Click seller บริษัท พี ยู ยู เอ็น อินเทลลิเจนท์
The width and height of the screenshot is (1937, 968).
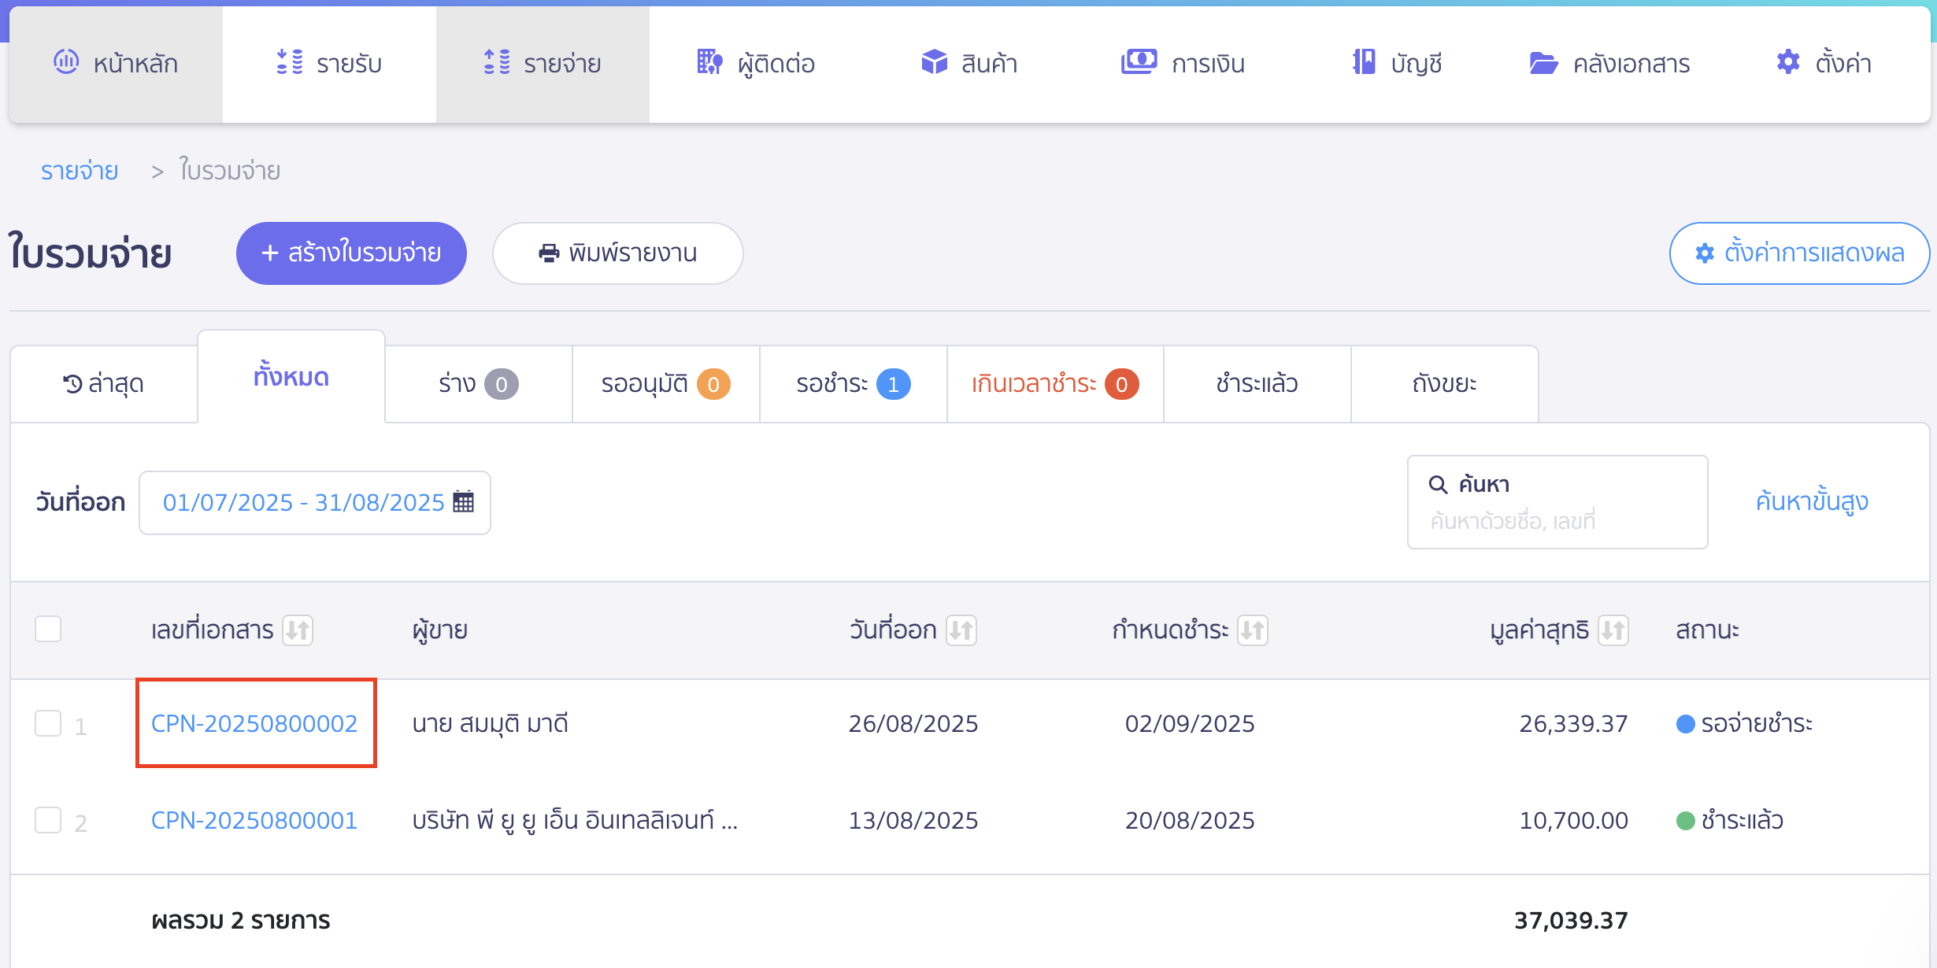pos(575,820)
